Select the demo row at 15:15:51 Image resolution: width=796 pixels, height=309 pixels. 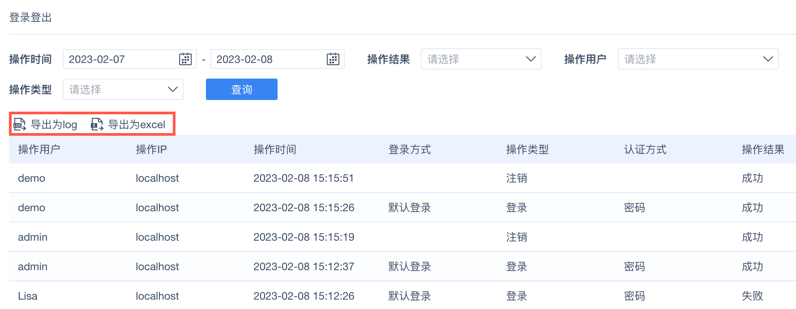coord(304,178)
